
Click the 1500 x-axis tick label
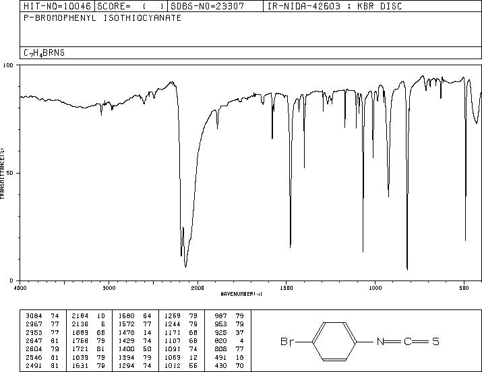tap(287, 288)
